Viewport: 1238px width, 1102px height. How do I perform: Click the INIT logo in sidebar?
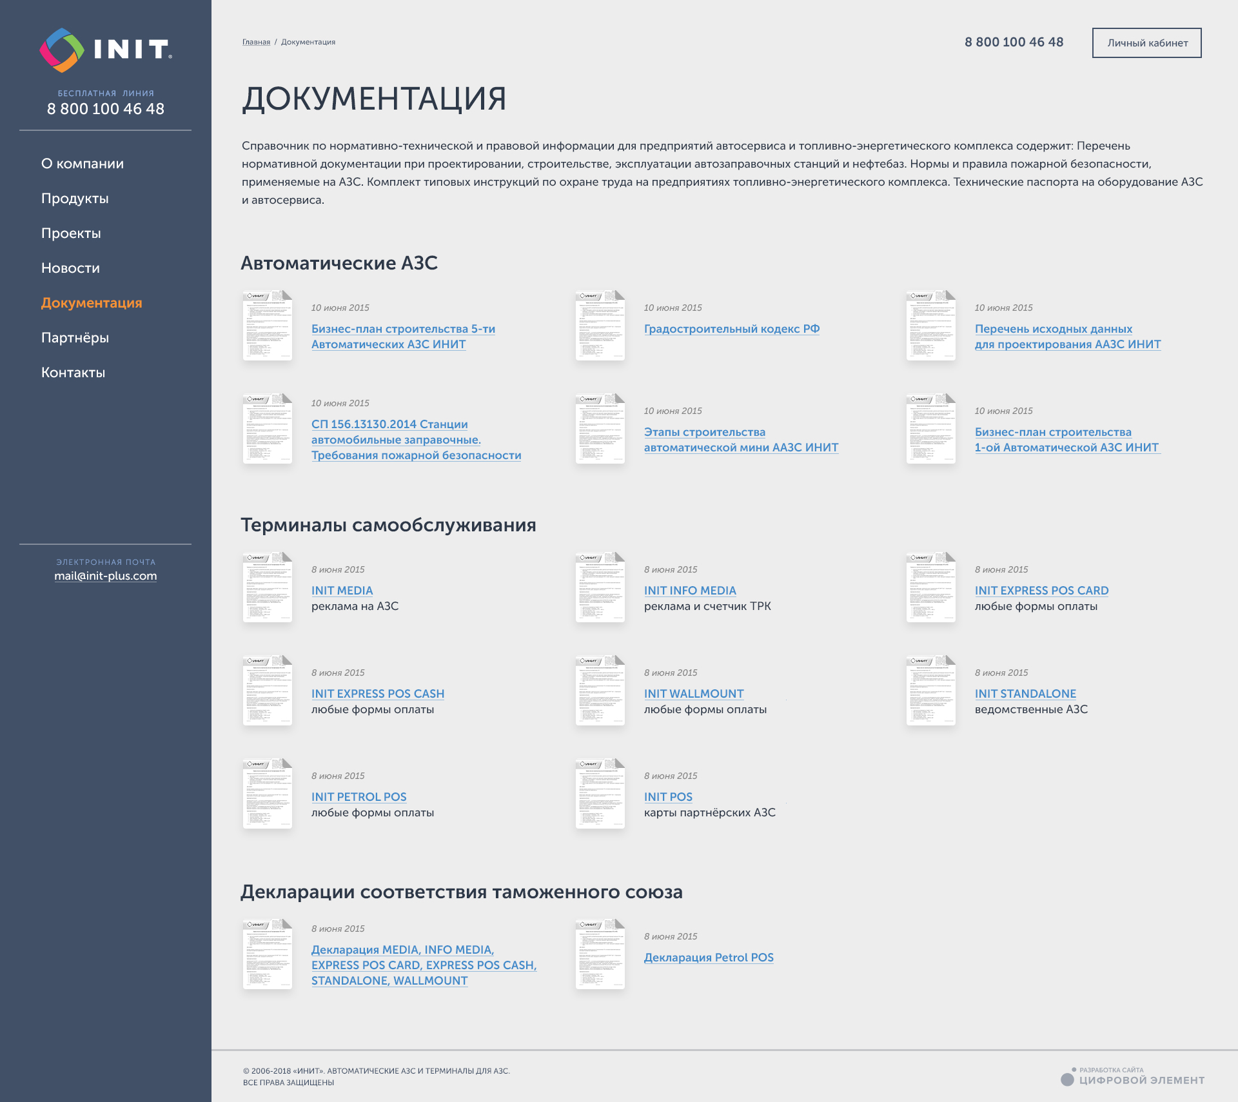coord(106,50)
